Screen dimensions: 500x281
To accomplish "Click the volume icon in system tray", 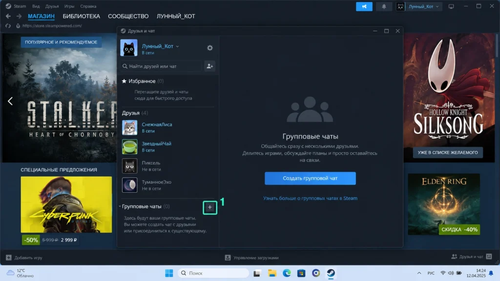I will point(451,273).
